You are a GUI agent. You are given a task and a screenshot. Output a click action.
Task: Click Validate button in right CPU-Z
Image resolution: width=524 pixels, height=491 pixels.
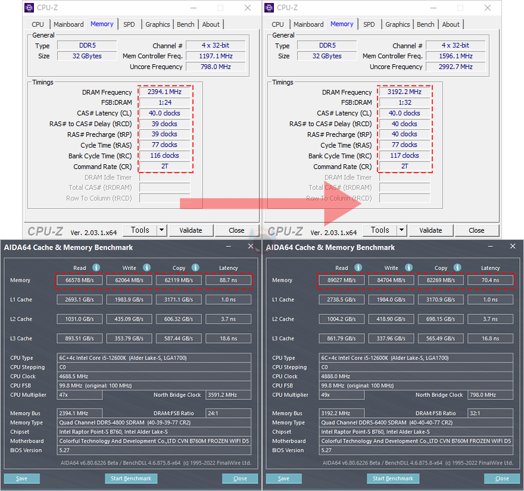(x=431, y=230)
